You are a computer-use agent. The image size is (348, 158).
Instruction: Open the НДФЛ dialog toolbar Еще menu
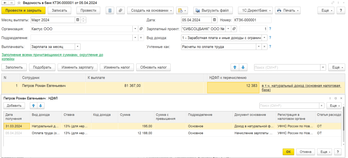tap(334, 106)
